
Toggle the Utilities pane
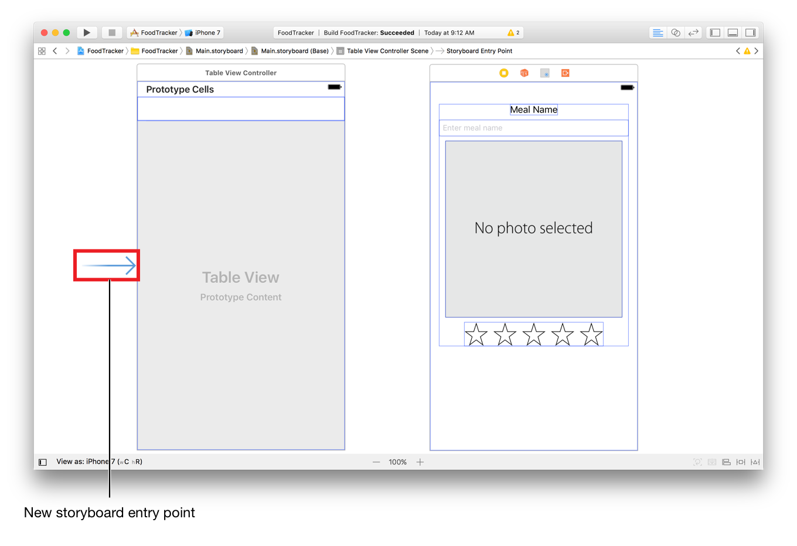pos(750,33)
